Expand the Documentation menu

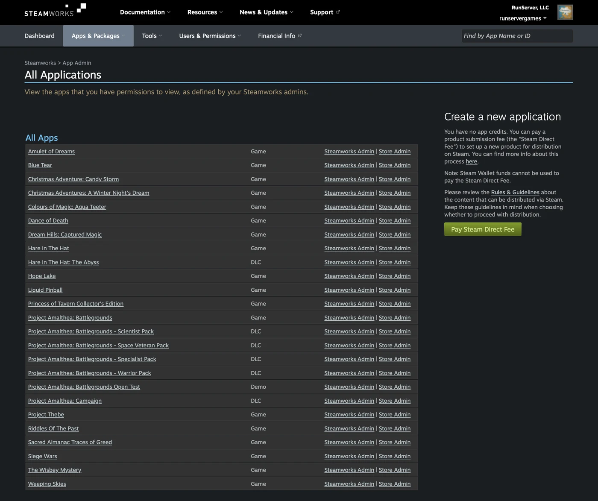pyautogui.click(x=145, y=12)
